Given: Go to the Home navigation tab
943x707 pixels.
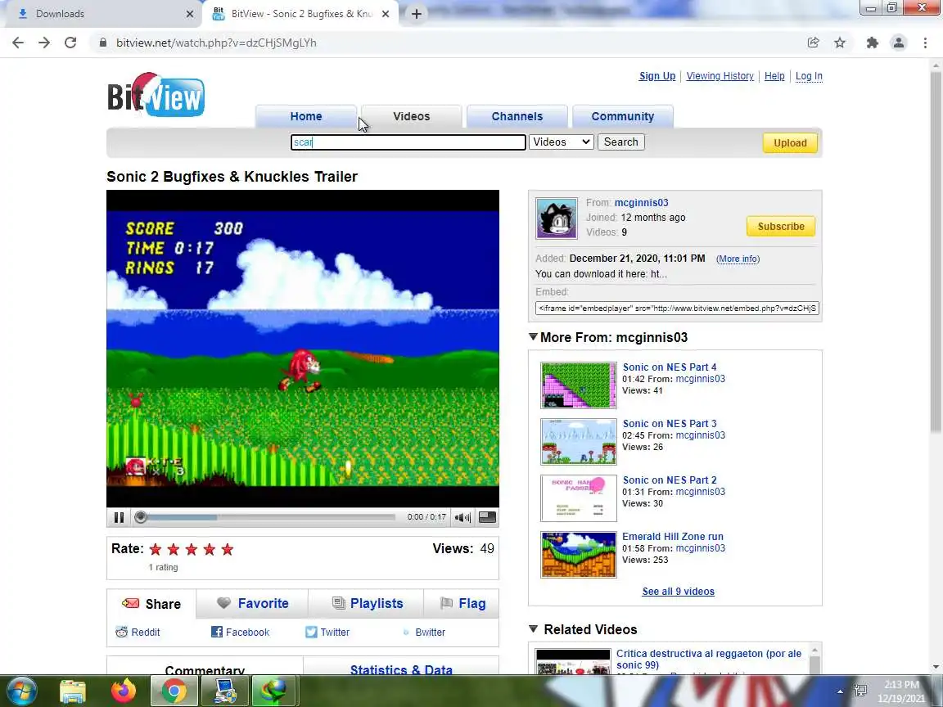Looking at the screenshot, I should pyautogui.click(x=306, y=116).
